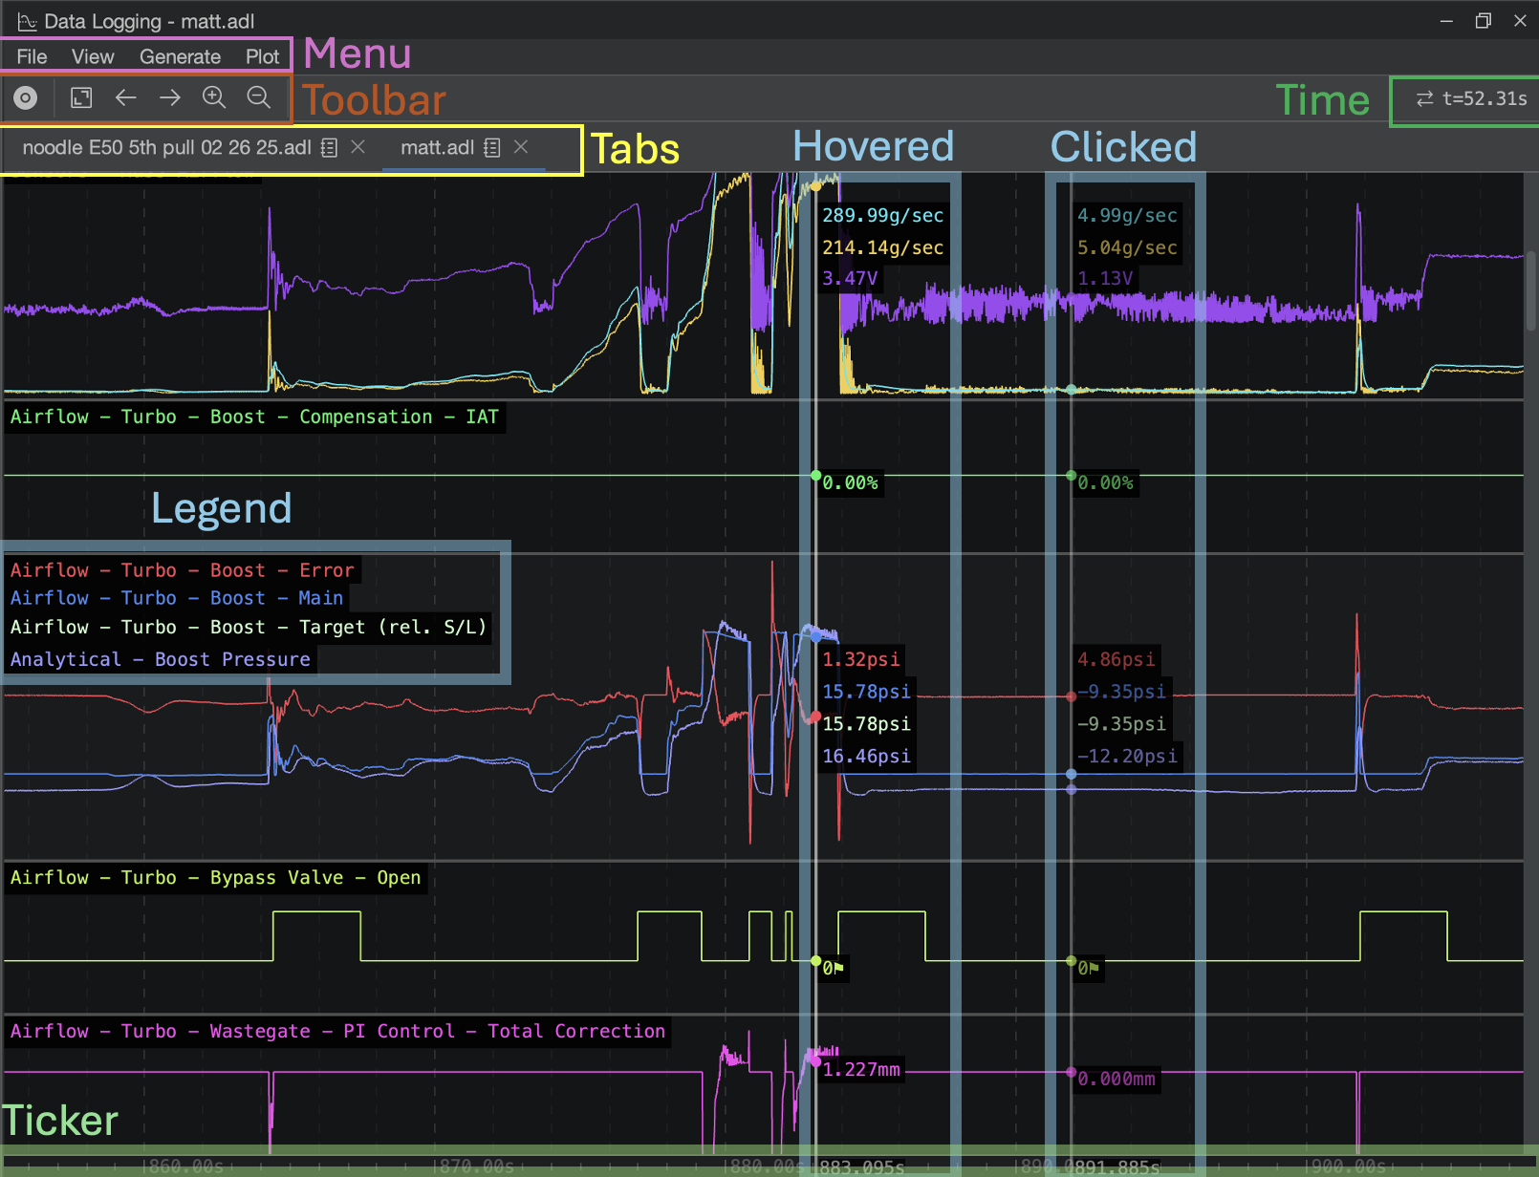1539x1177 pixels.
Task: Click the 3.47V hovered value label
Action: [x=850, y=278]
